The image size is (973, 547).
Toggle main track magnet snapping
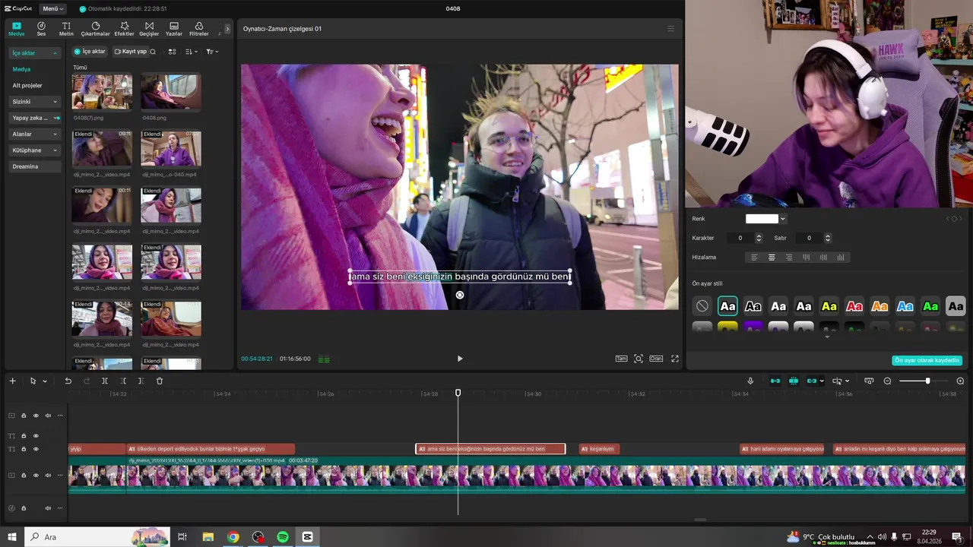[x=775, y=381]
